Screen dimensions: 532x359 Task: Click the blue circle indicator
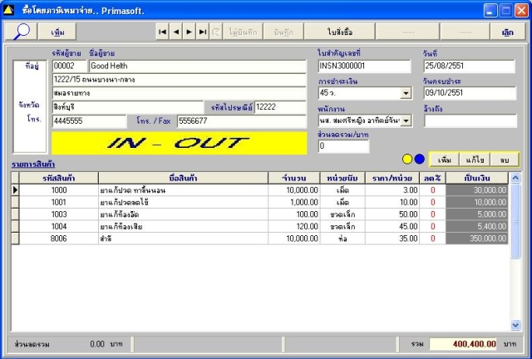pyautogui.click(x=420, y=159)
